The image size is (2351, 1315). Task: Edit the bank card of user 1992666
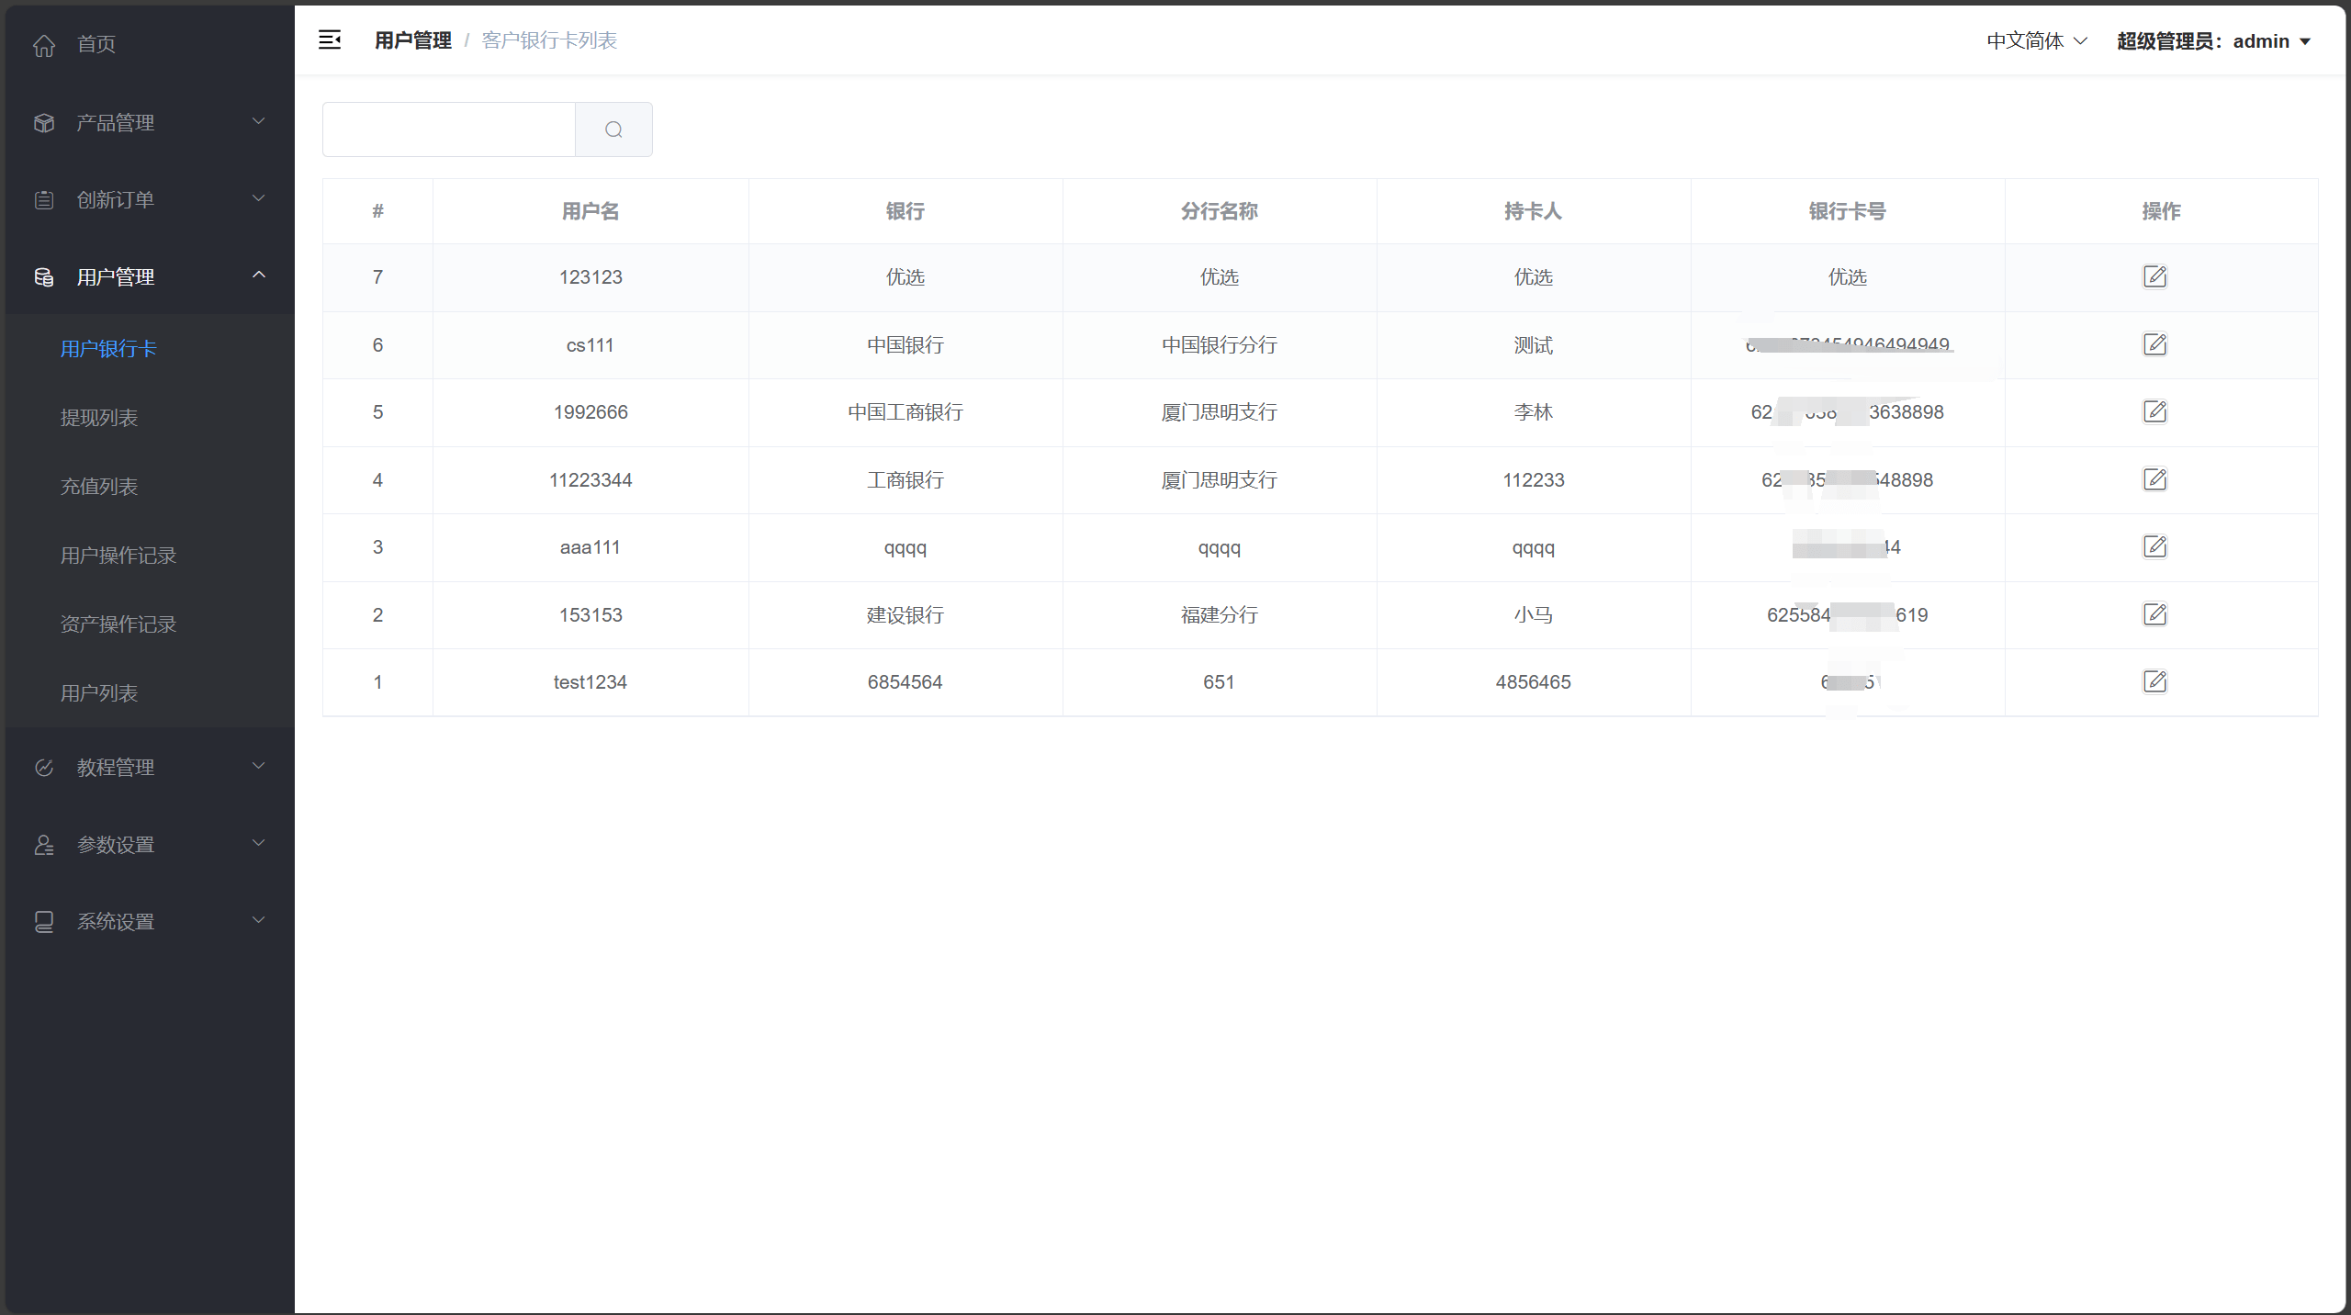(2154, 411)
